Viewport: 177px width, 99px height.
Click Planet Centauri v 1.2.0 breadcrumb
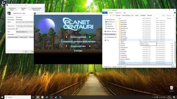[x=128, y=15]
